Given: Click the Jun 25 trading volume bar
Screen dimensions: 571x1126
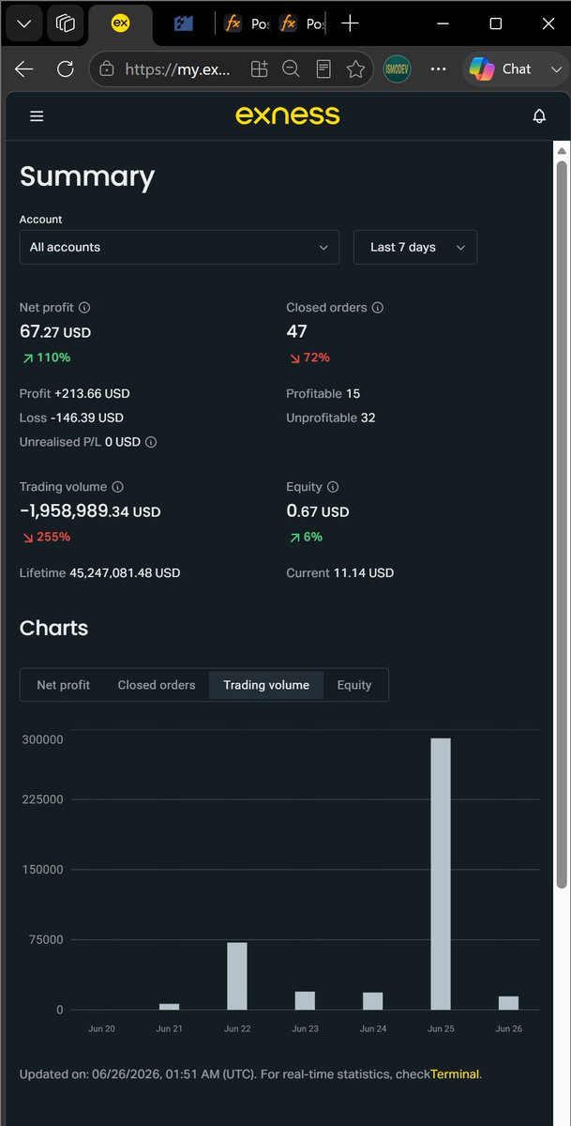Looking at the screenshot, I should [x=441, y=874].
